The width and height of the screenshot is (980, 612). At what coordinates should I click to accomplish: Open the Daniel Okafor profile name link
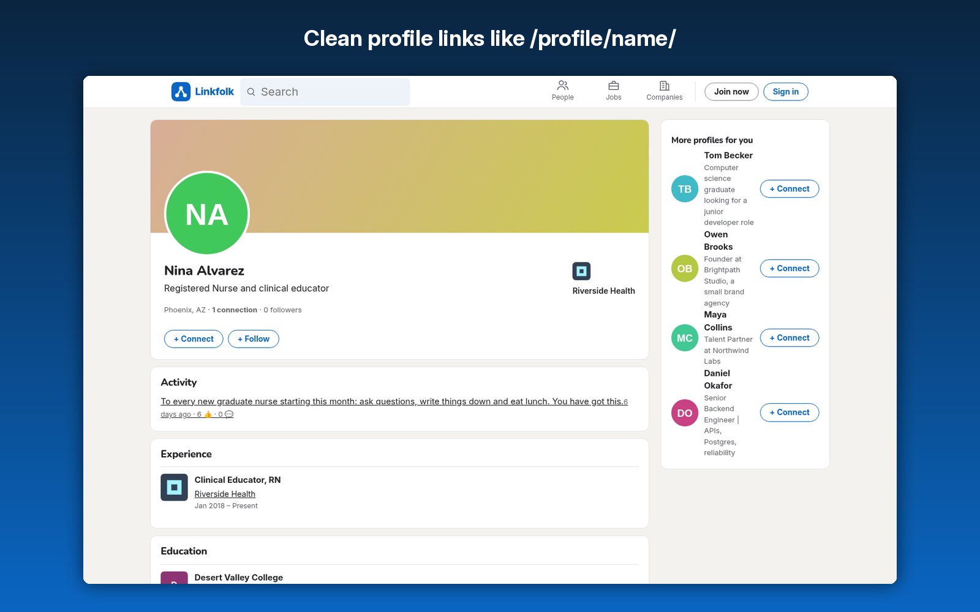click(718, 379)
